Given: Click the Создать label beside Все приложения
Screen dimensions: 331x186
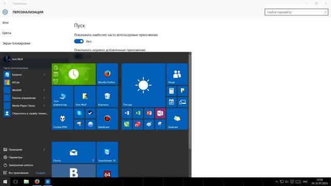Looking at the screenshot, I should pos(40,173).
